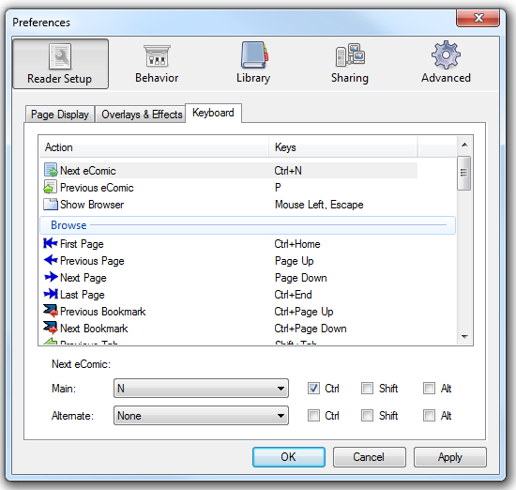Screen dimensions: 516x490
Task: Click the Page Up key binding
Action: [x=295, y=261]
